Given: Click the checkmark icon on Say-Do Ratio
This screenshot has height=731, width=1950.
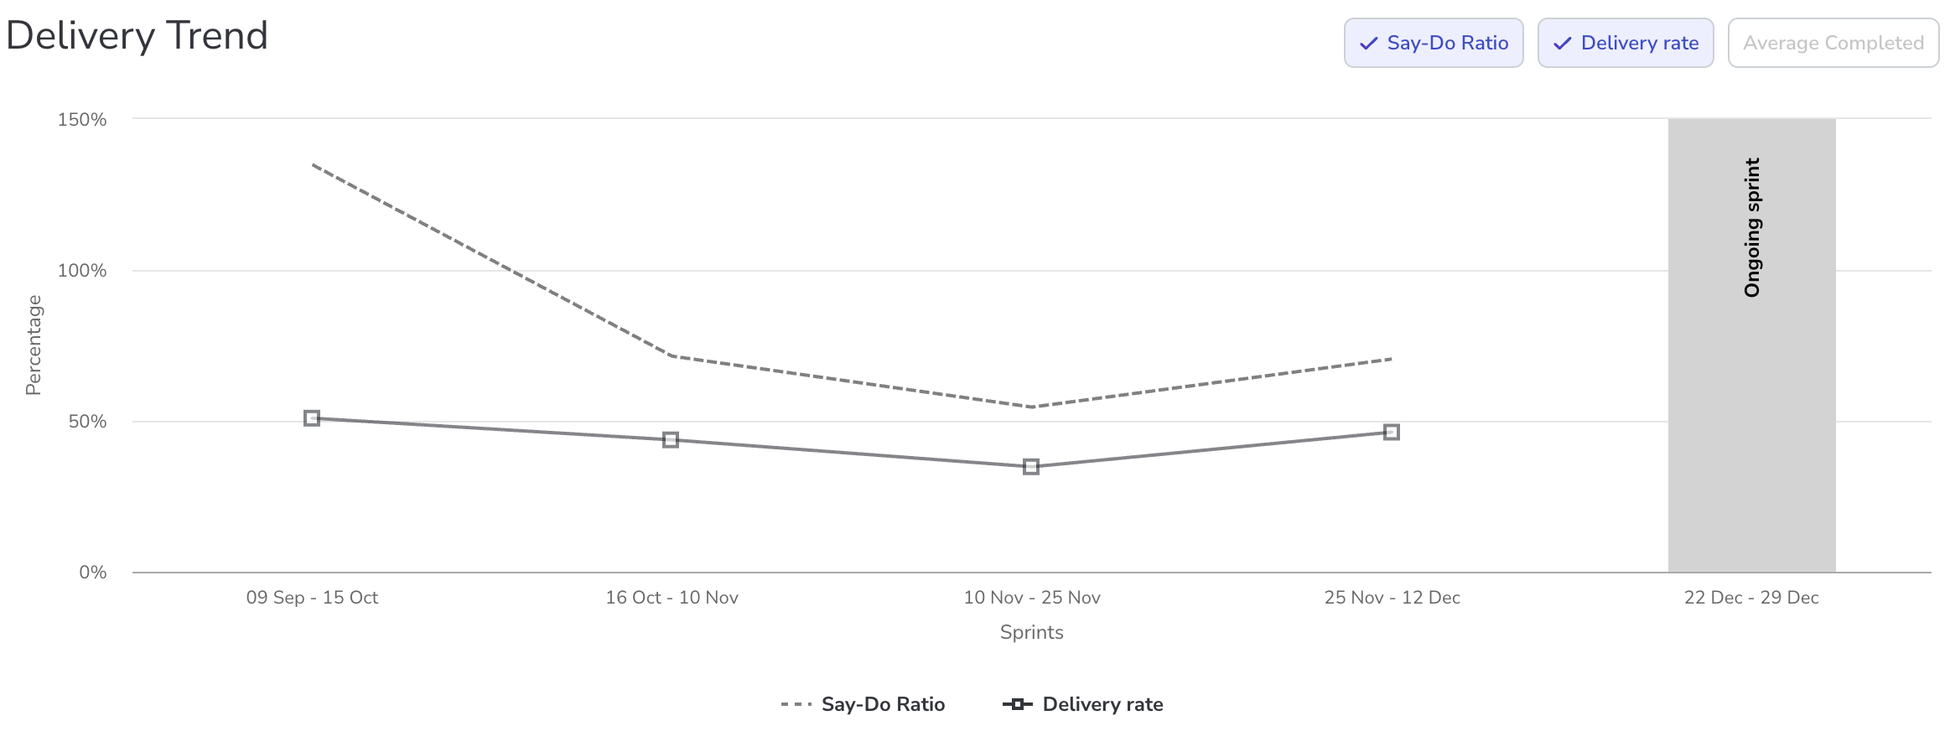Looking at the screenshot, I should [1368, 44].
